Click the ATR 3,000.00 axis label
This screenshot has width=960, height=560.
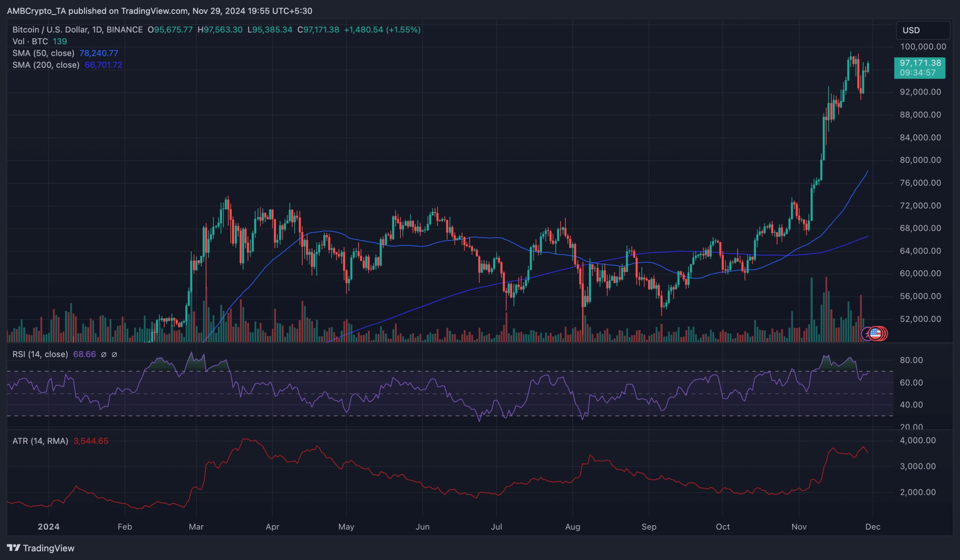click(x=918, y=466)
